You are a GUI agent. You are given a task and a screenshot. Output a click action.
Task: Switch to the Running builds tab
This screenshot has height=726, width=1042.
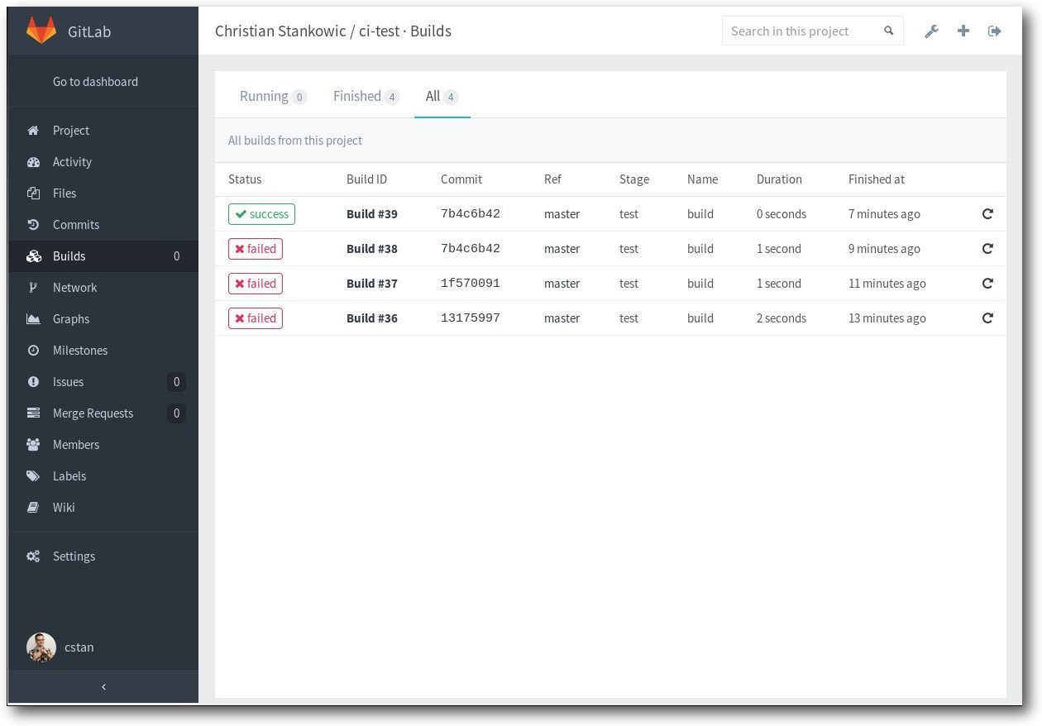click(273, 96)
